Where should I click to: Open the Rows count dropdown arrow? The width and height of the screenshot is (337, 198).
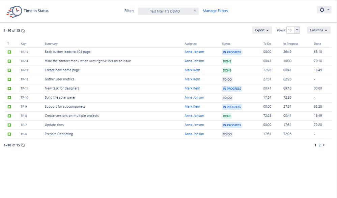pyautogui.click(x=297, y=30)
